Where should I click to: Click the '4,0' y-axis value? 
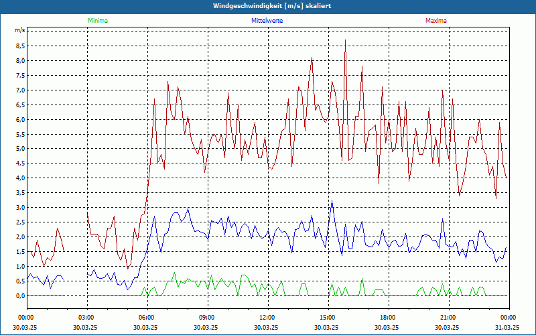21,178
